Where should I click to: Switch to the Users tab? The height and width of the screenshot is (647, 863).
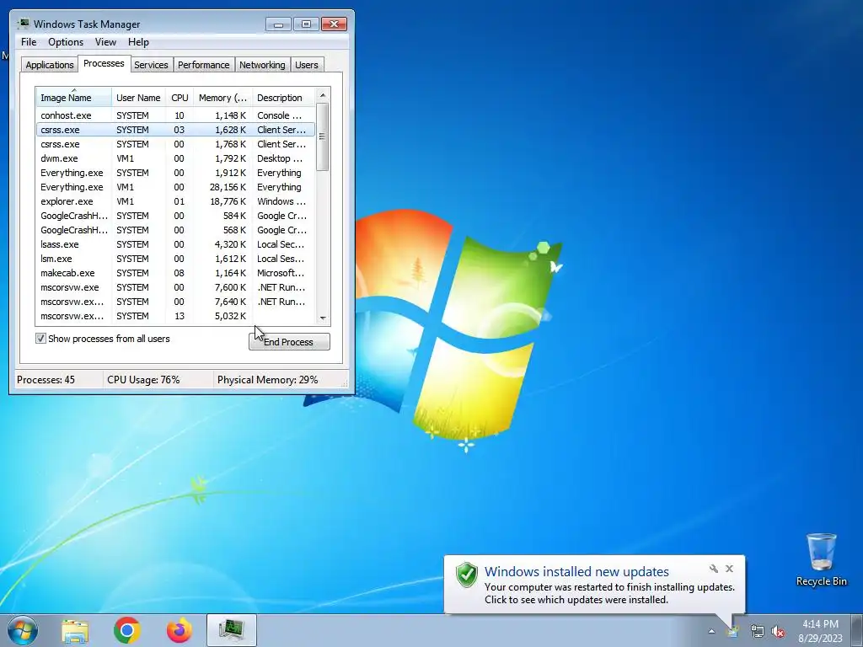(307, 64)
